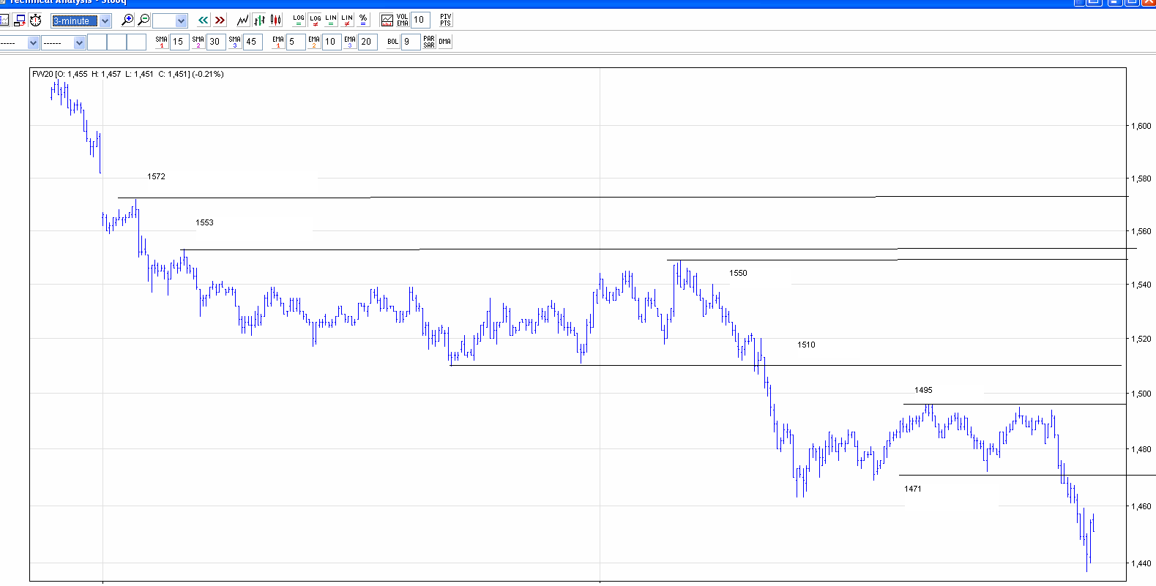Switch to the line chart style
Image resolution: width=1156 pixels, height=586 pixels.
pos(243,20)
